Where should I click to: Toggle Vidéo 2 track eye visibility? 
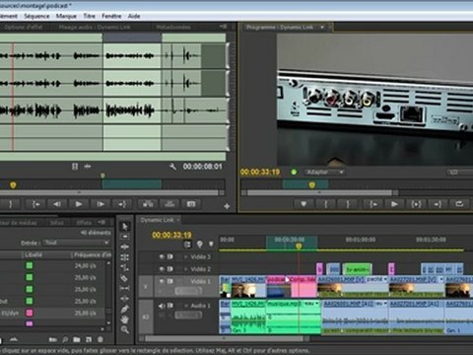[x=162, y=269]
